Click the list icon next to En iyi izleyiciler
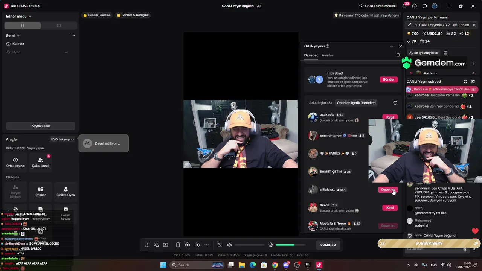This screenshot has width=482, height=271. click(445, 53)
